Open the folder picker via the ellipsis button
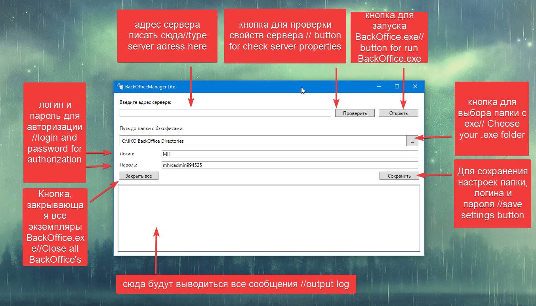536x306 pixels. (412, 141)
